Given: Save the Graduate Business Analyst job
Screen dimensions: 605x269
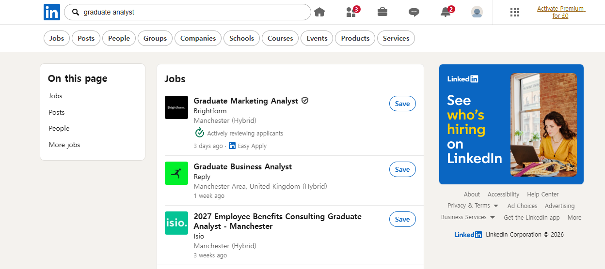Looking at the screenshot, I should (x=402, y=169).
